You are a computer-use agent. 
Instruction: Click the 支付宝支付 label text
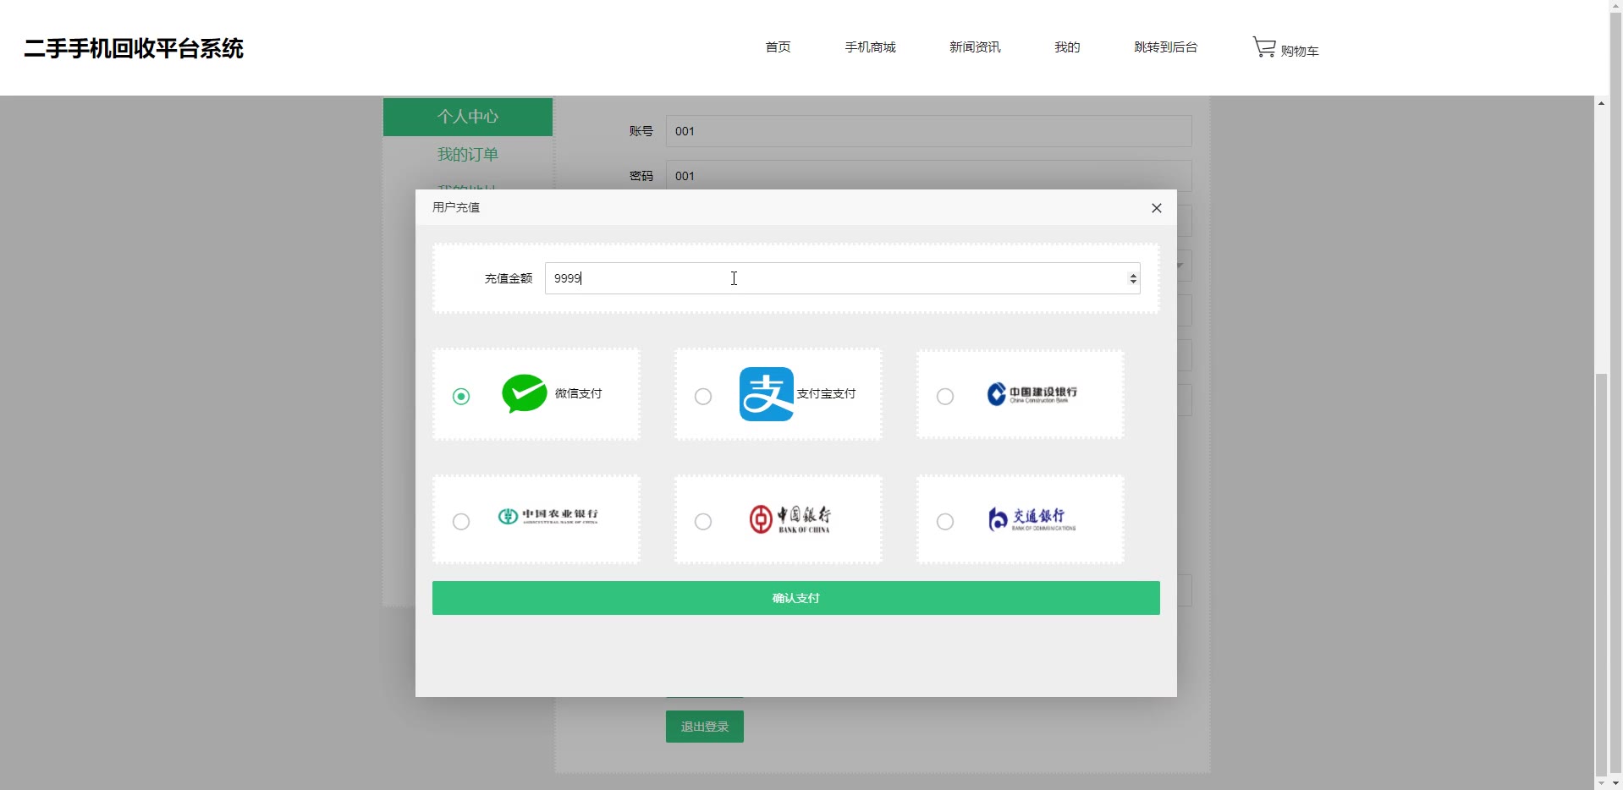click(x=826, y=393)
